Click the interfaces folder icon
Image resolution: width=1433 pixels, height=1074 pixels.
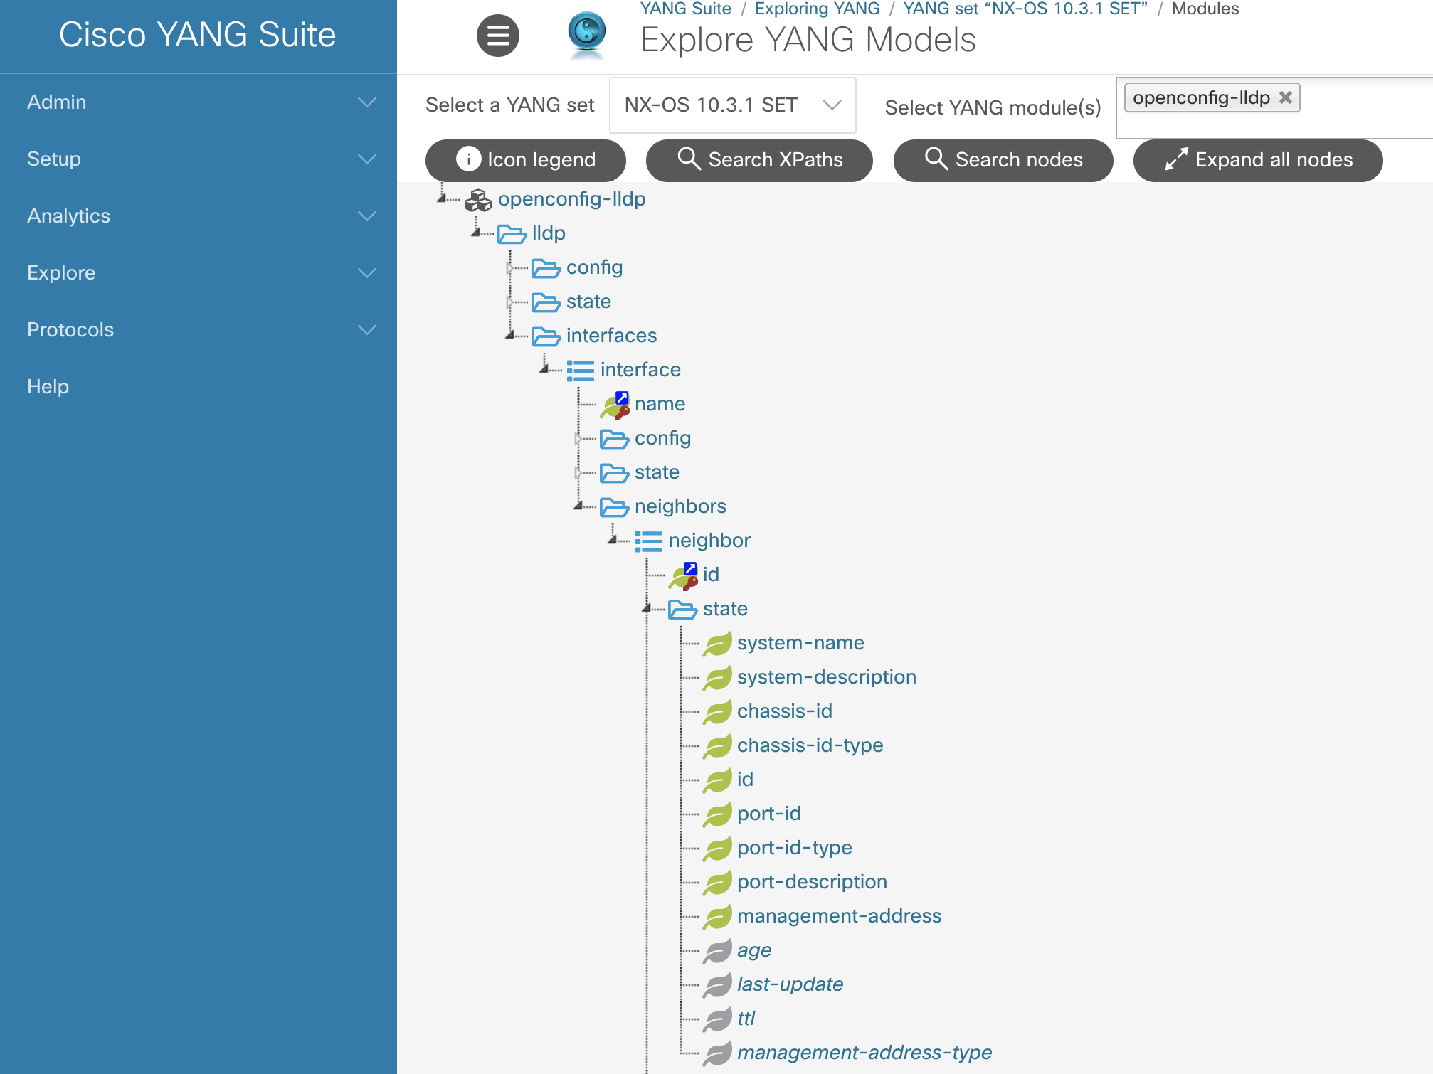(546, 336)
